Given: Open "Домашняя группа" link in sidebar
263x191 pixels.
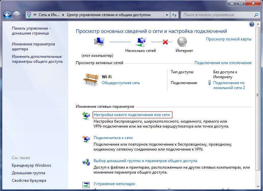Looking at the screenshot, I should tap(28, 173).
